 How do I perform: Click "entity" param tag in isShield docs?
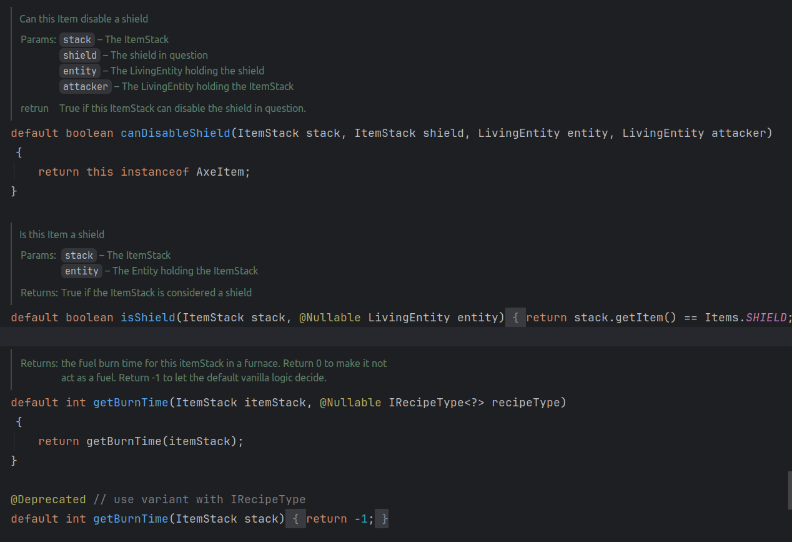click(81, 271)
